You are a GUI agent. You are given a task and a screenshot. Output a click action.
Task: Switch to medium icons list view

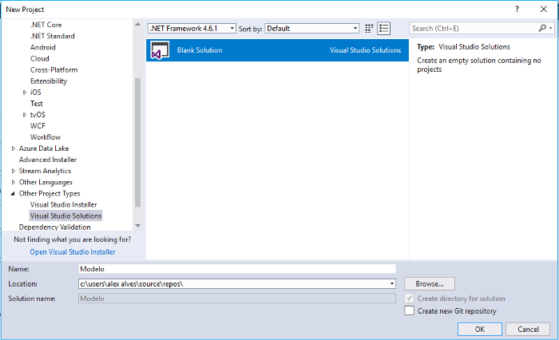384,29
